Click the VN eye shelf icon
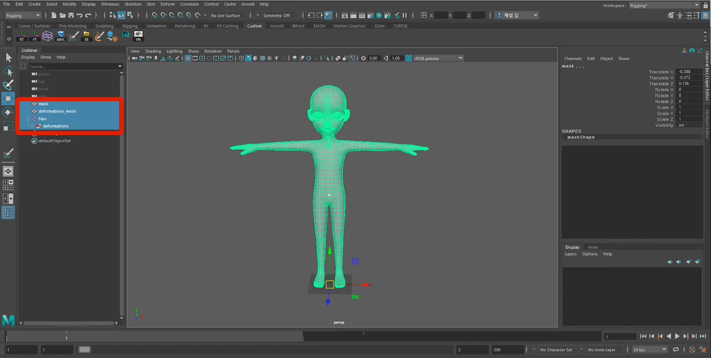711x358 pixels. [138, 36]
